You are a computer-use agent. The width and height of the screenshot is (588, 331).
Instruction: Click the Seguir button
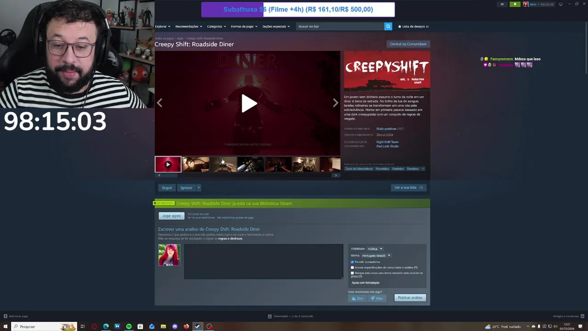167,188
